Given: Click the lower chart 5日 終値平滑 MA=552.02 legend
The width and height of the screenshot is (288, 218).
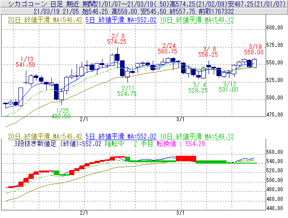Looking at the screenshot, I should [121, 136].
